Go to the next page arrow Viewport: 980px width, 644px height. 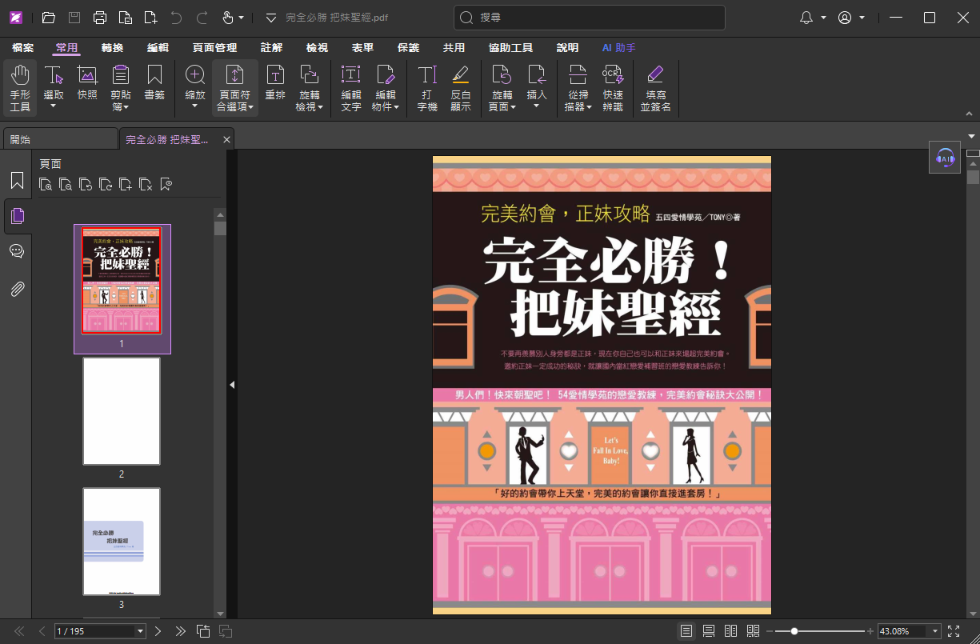[158, 631]
